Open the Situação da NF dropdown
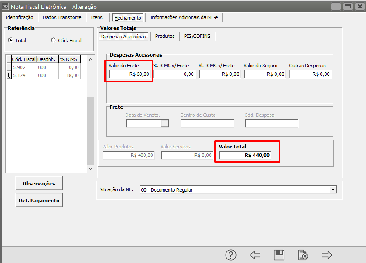Viewport: 366px width, 263px height. [332, 190]
